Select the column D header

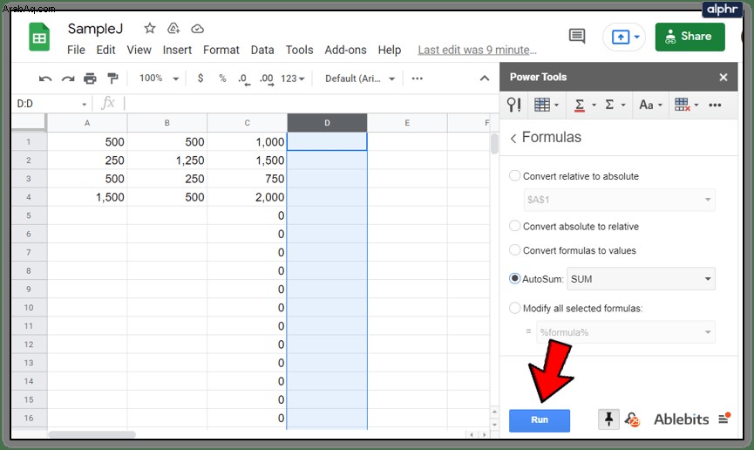point(327,123)
